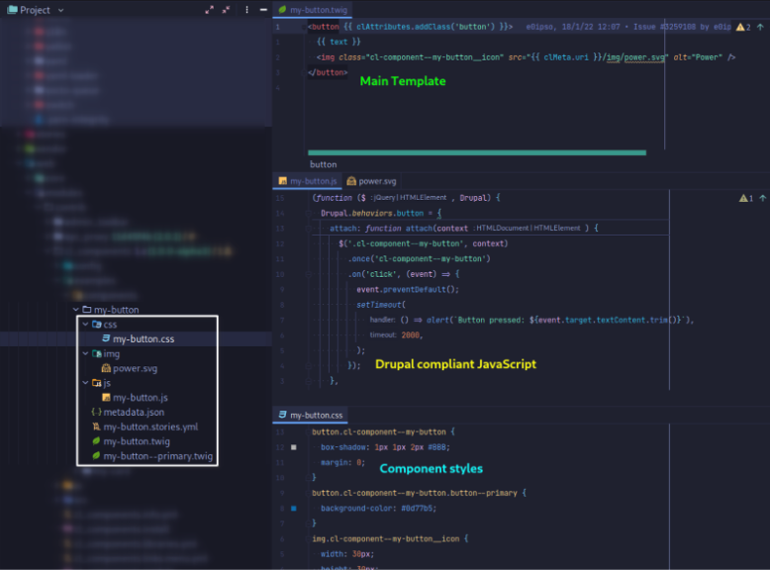Open power.svg in the project tree

(x=135, y=368)
